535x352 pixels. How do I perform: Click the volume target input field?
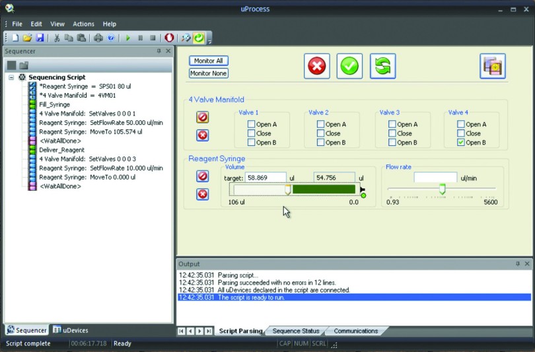click(266, 178)
